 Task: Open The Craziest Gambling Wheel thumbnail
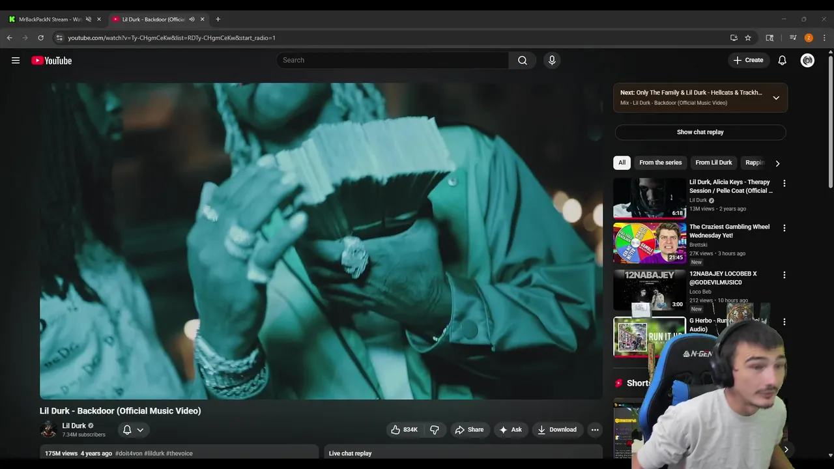[650, 243]
